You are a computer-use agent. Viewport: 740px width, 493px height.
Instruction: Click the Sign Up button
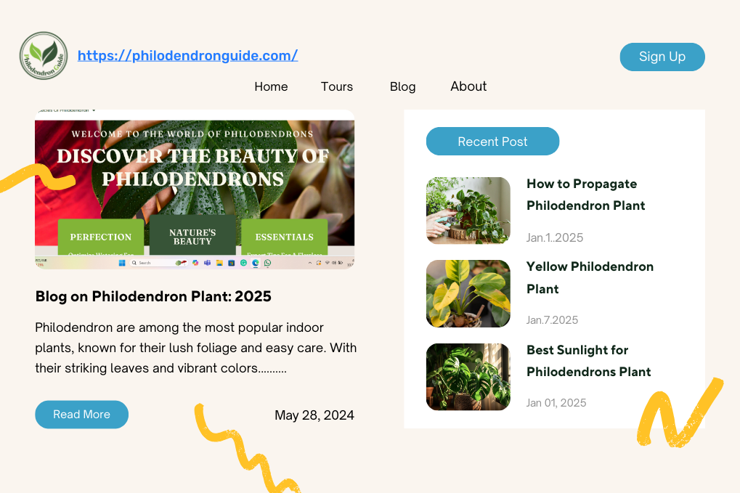[x=662, y=57]
